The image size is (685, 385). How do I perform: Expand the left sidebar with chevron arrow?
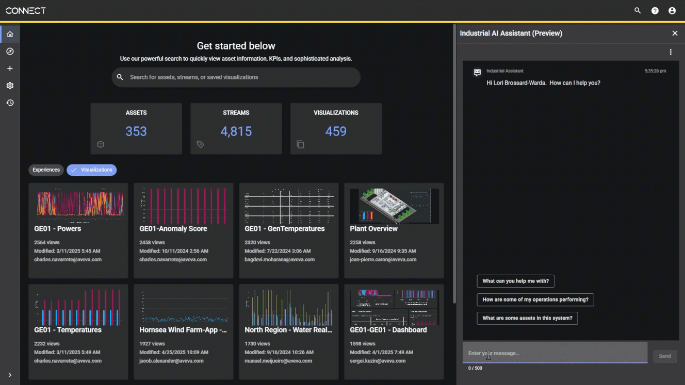(10, 375)
